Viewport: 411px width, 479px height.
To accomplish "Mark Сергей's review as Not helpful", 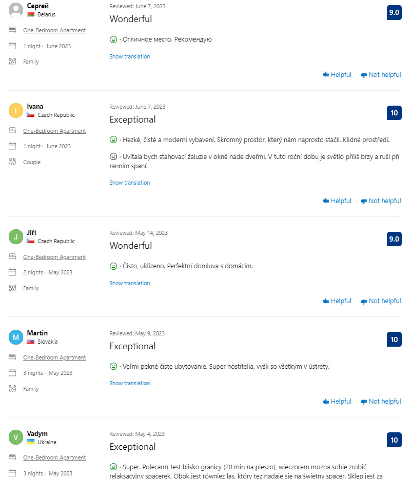I will [381, 75].
